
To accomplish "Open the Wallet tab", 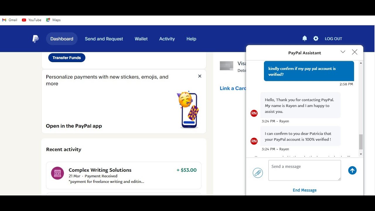I will pyautogui.click(x=141, y=39).
